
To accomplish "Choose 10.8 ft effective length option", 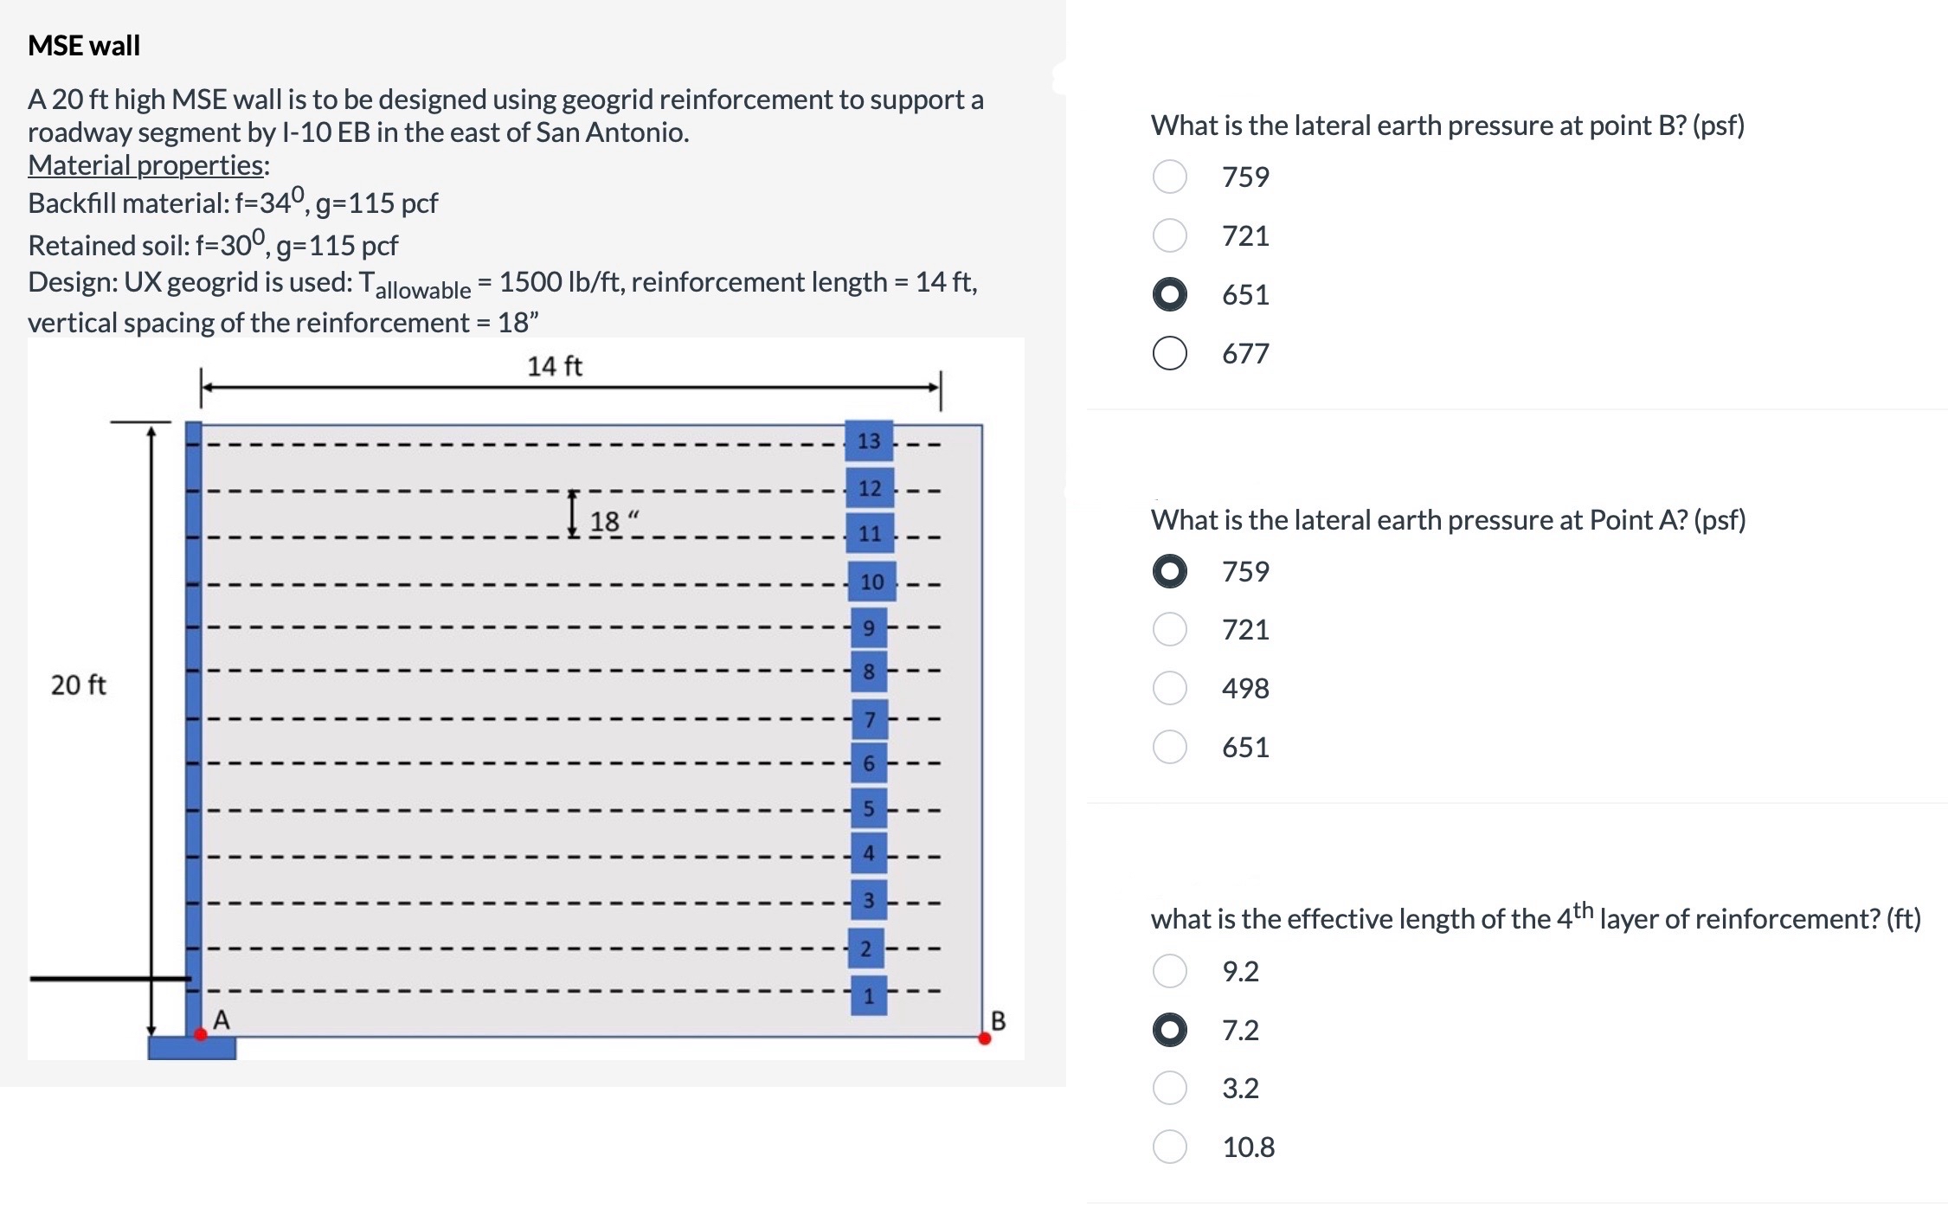I will [x=1169, y=1147].
